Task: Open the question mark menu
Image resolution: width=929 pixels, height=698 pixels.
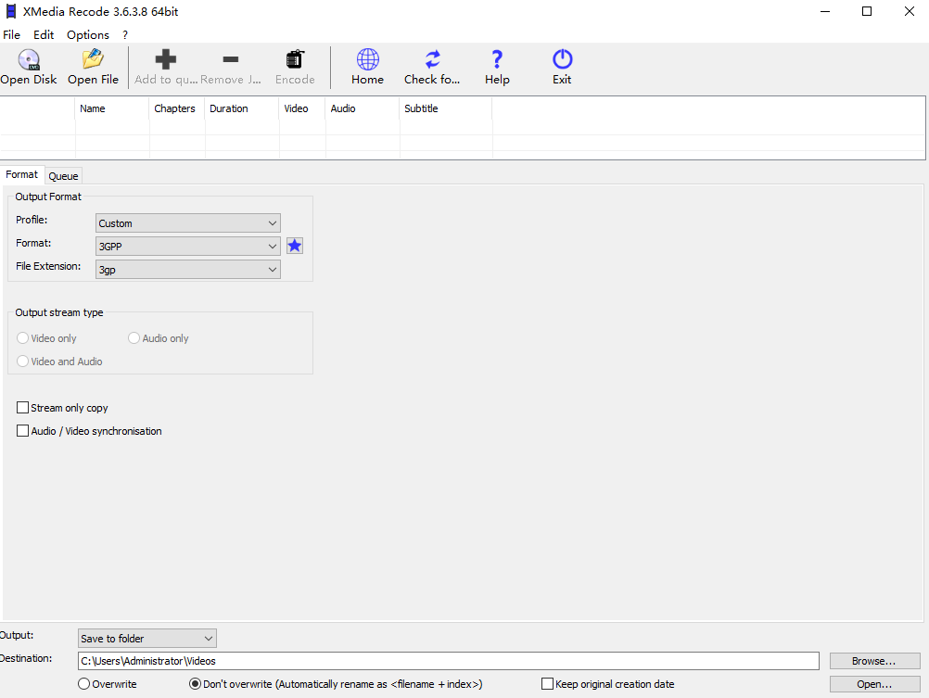Action: click(125, 34)
